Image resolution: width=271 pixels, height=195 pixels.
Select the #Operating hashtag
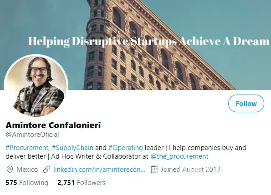click(125, 148)
